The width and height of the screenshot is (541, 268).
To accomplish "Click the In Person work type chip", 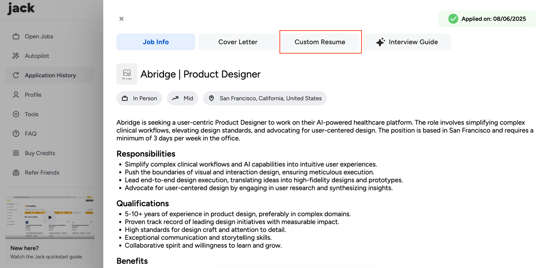I will point(139,98).
